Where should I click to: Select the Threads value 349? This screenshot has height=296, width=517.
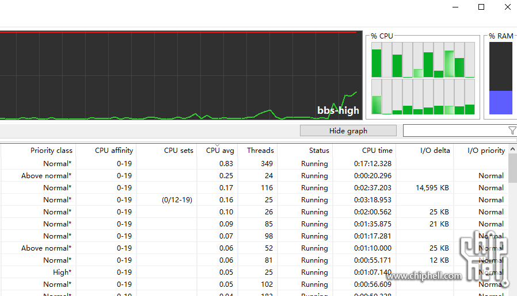267,164
